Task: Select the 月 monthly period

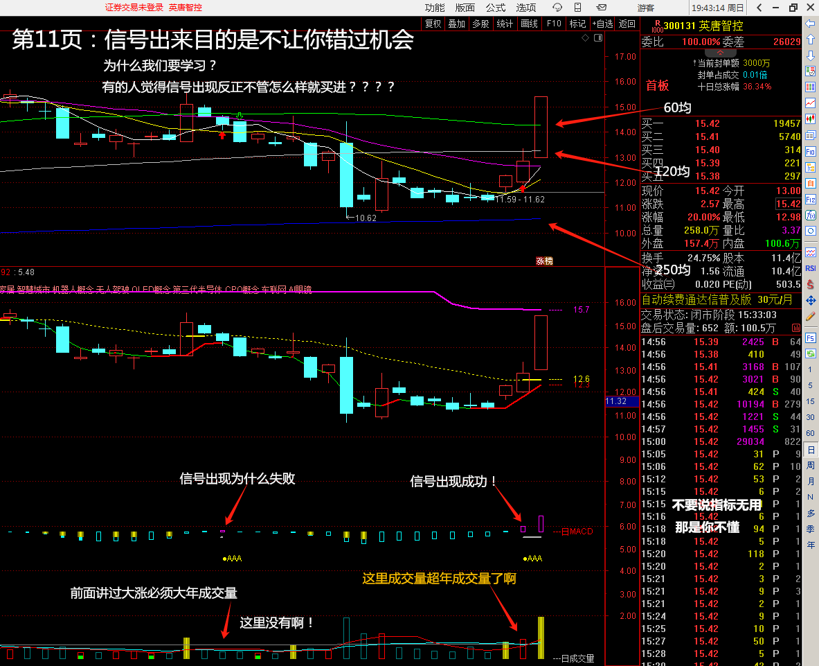Action: tap(810, 481)
